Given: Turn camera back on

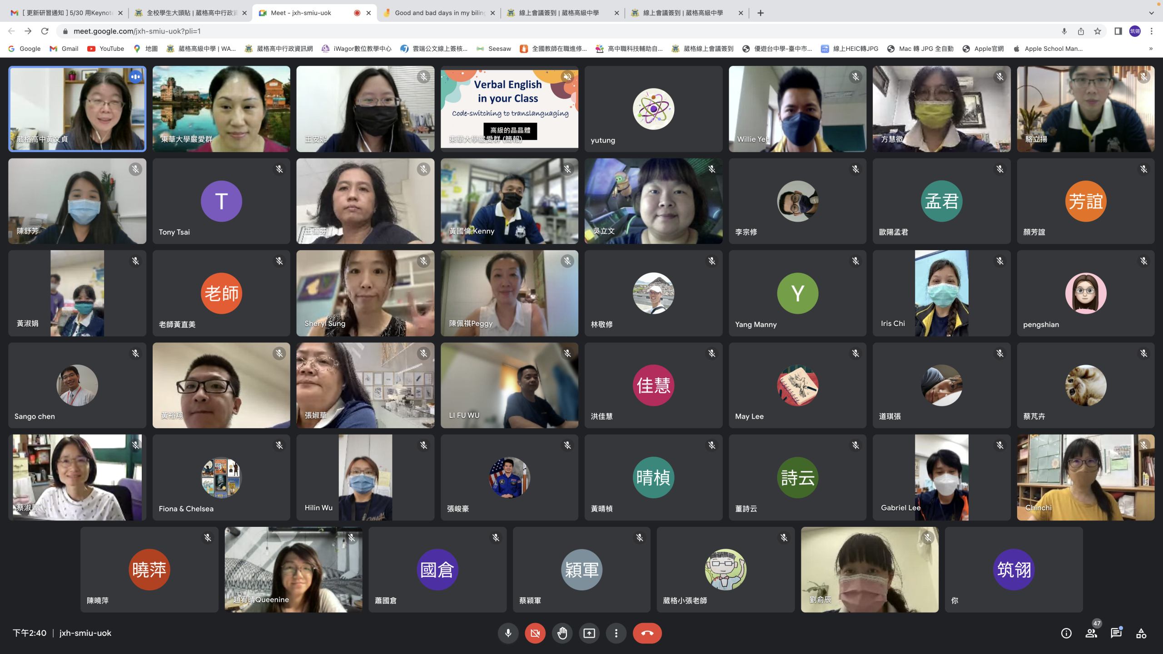Looking at the screenshot, I should point(535,633).
